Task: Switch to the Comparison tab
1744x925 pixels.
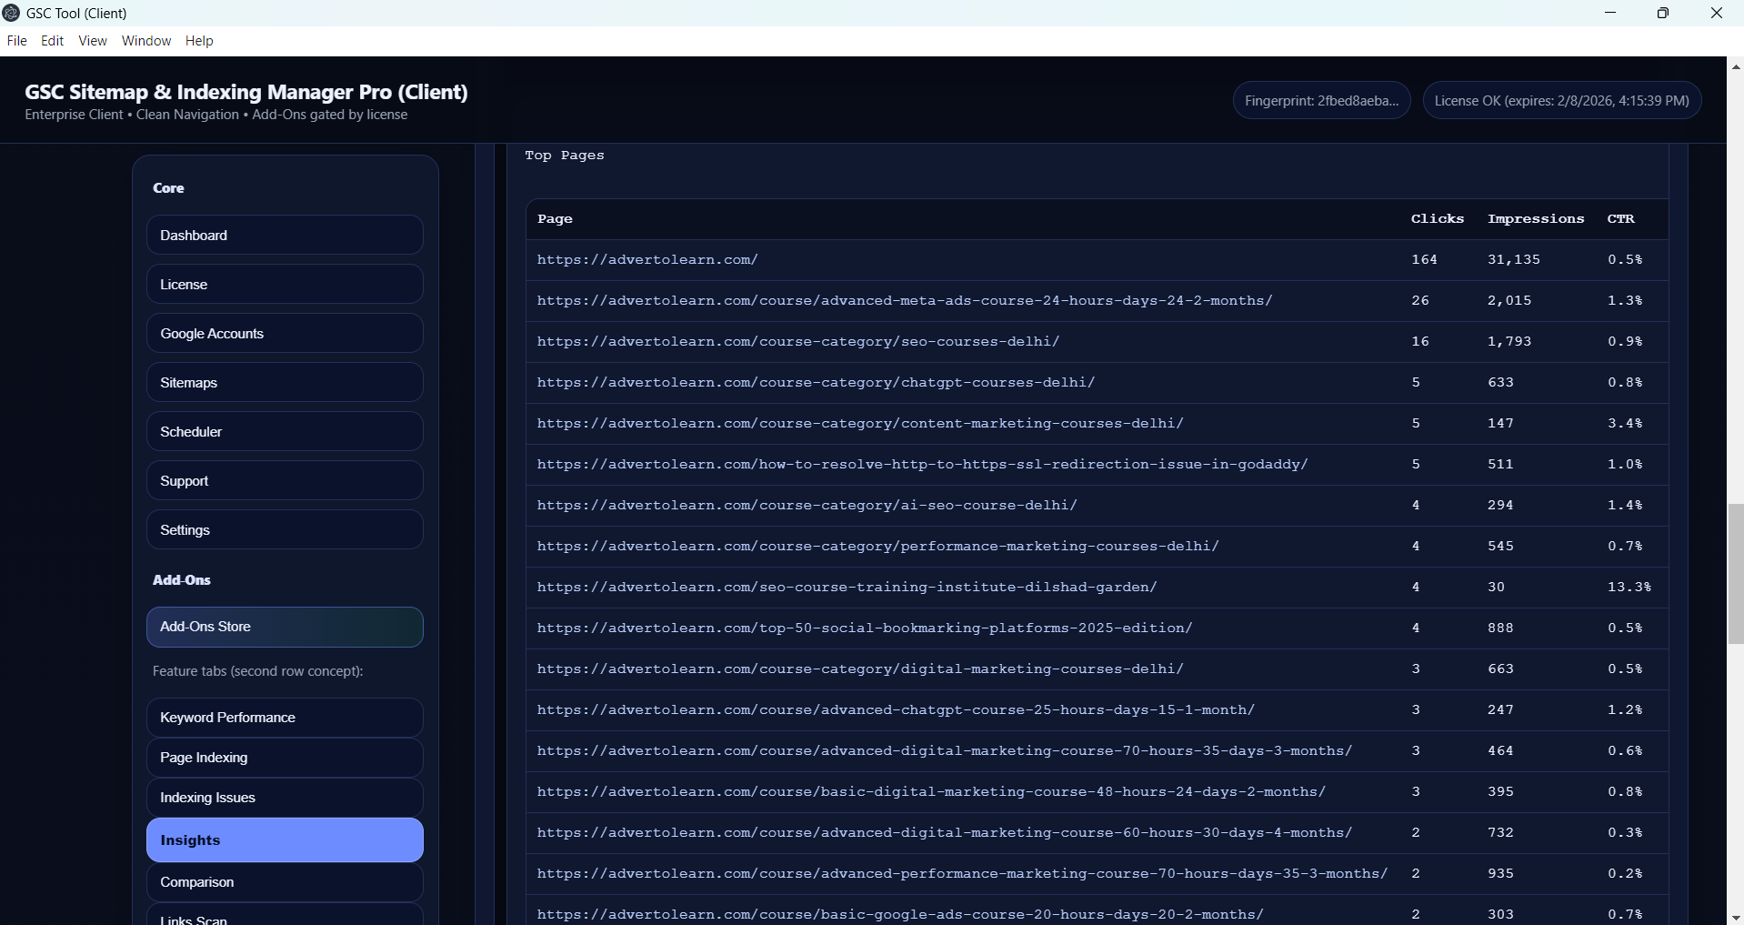Action: click(284, 882)
